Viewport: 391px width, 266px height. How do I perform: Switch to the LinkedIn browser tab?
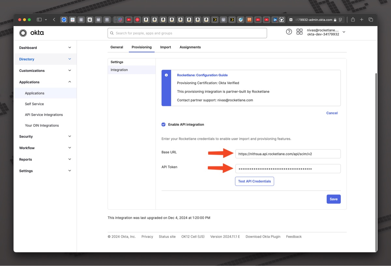point(275,20)
